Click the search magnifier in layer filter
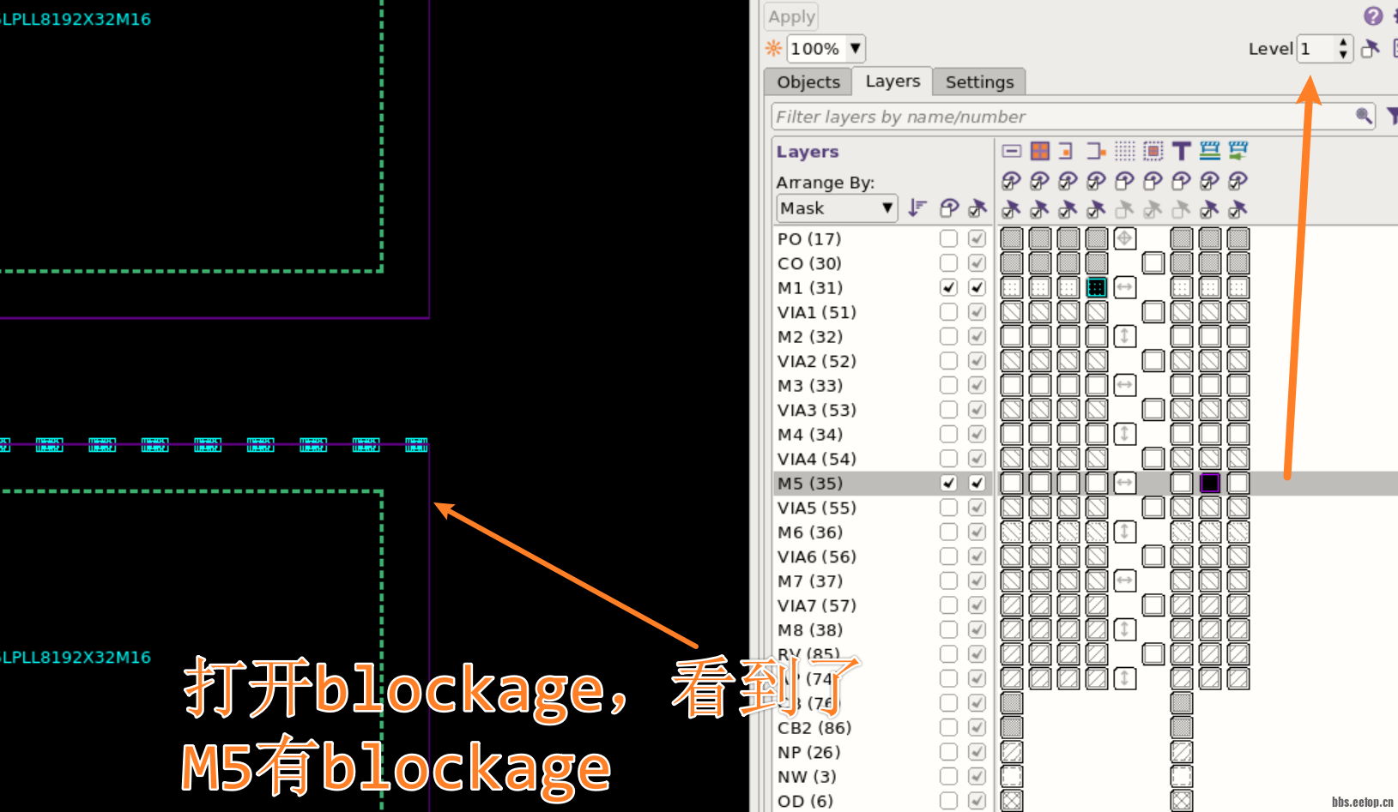The image size is (1398, 812). pos(1363,116)
